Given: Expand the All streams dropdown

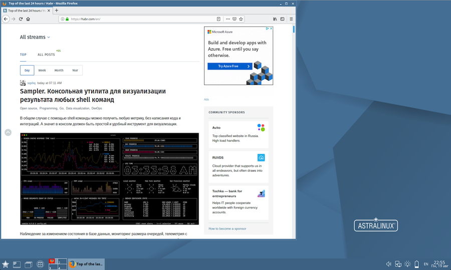Looking at the screenshot, I should [x=35, y=37].
